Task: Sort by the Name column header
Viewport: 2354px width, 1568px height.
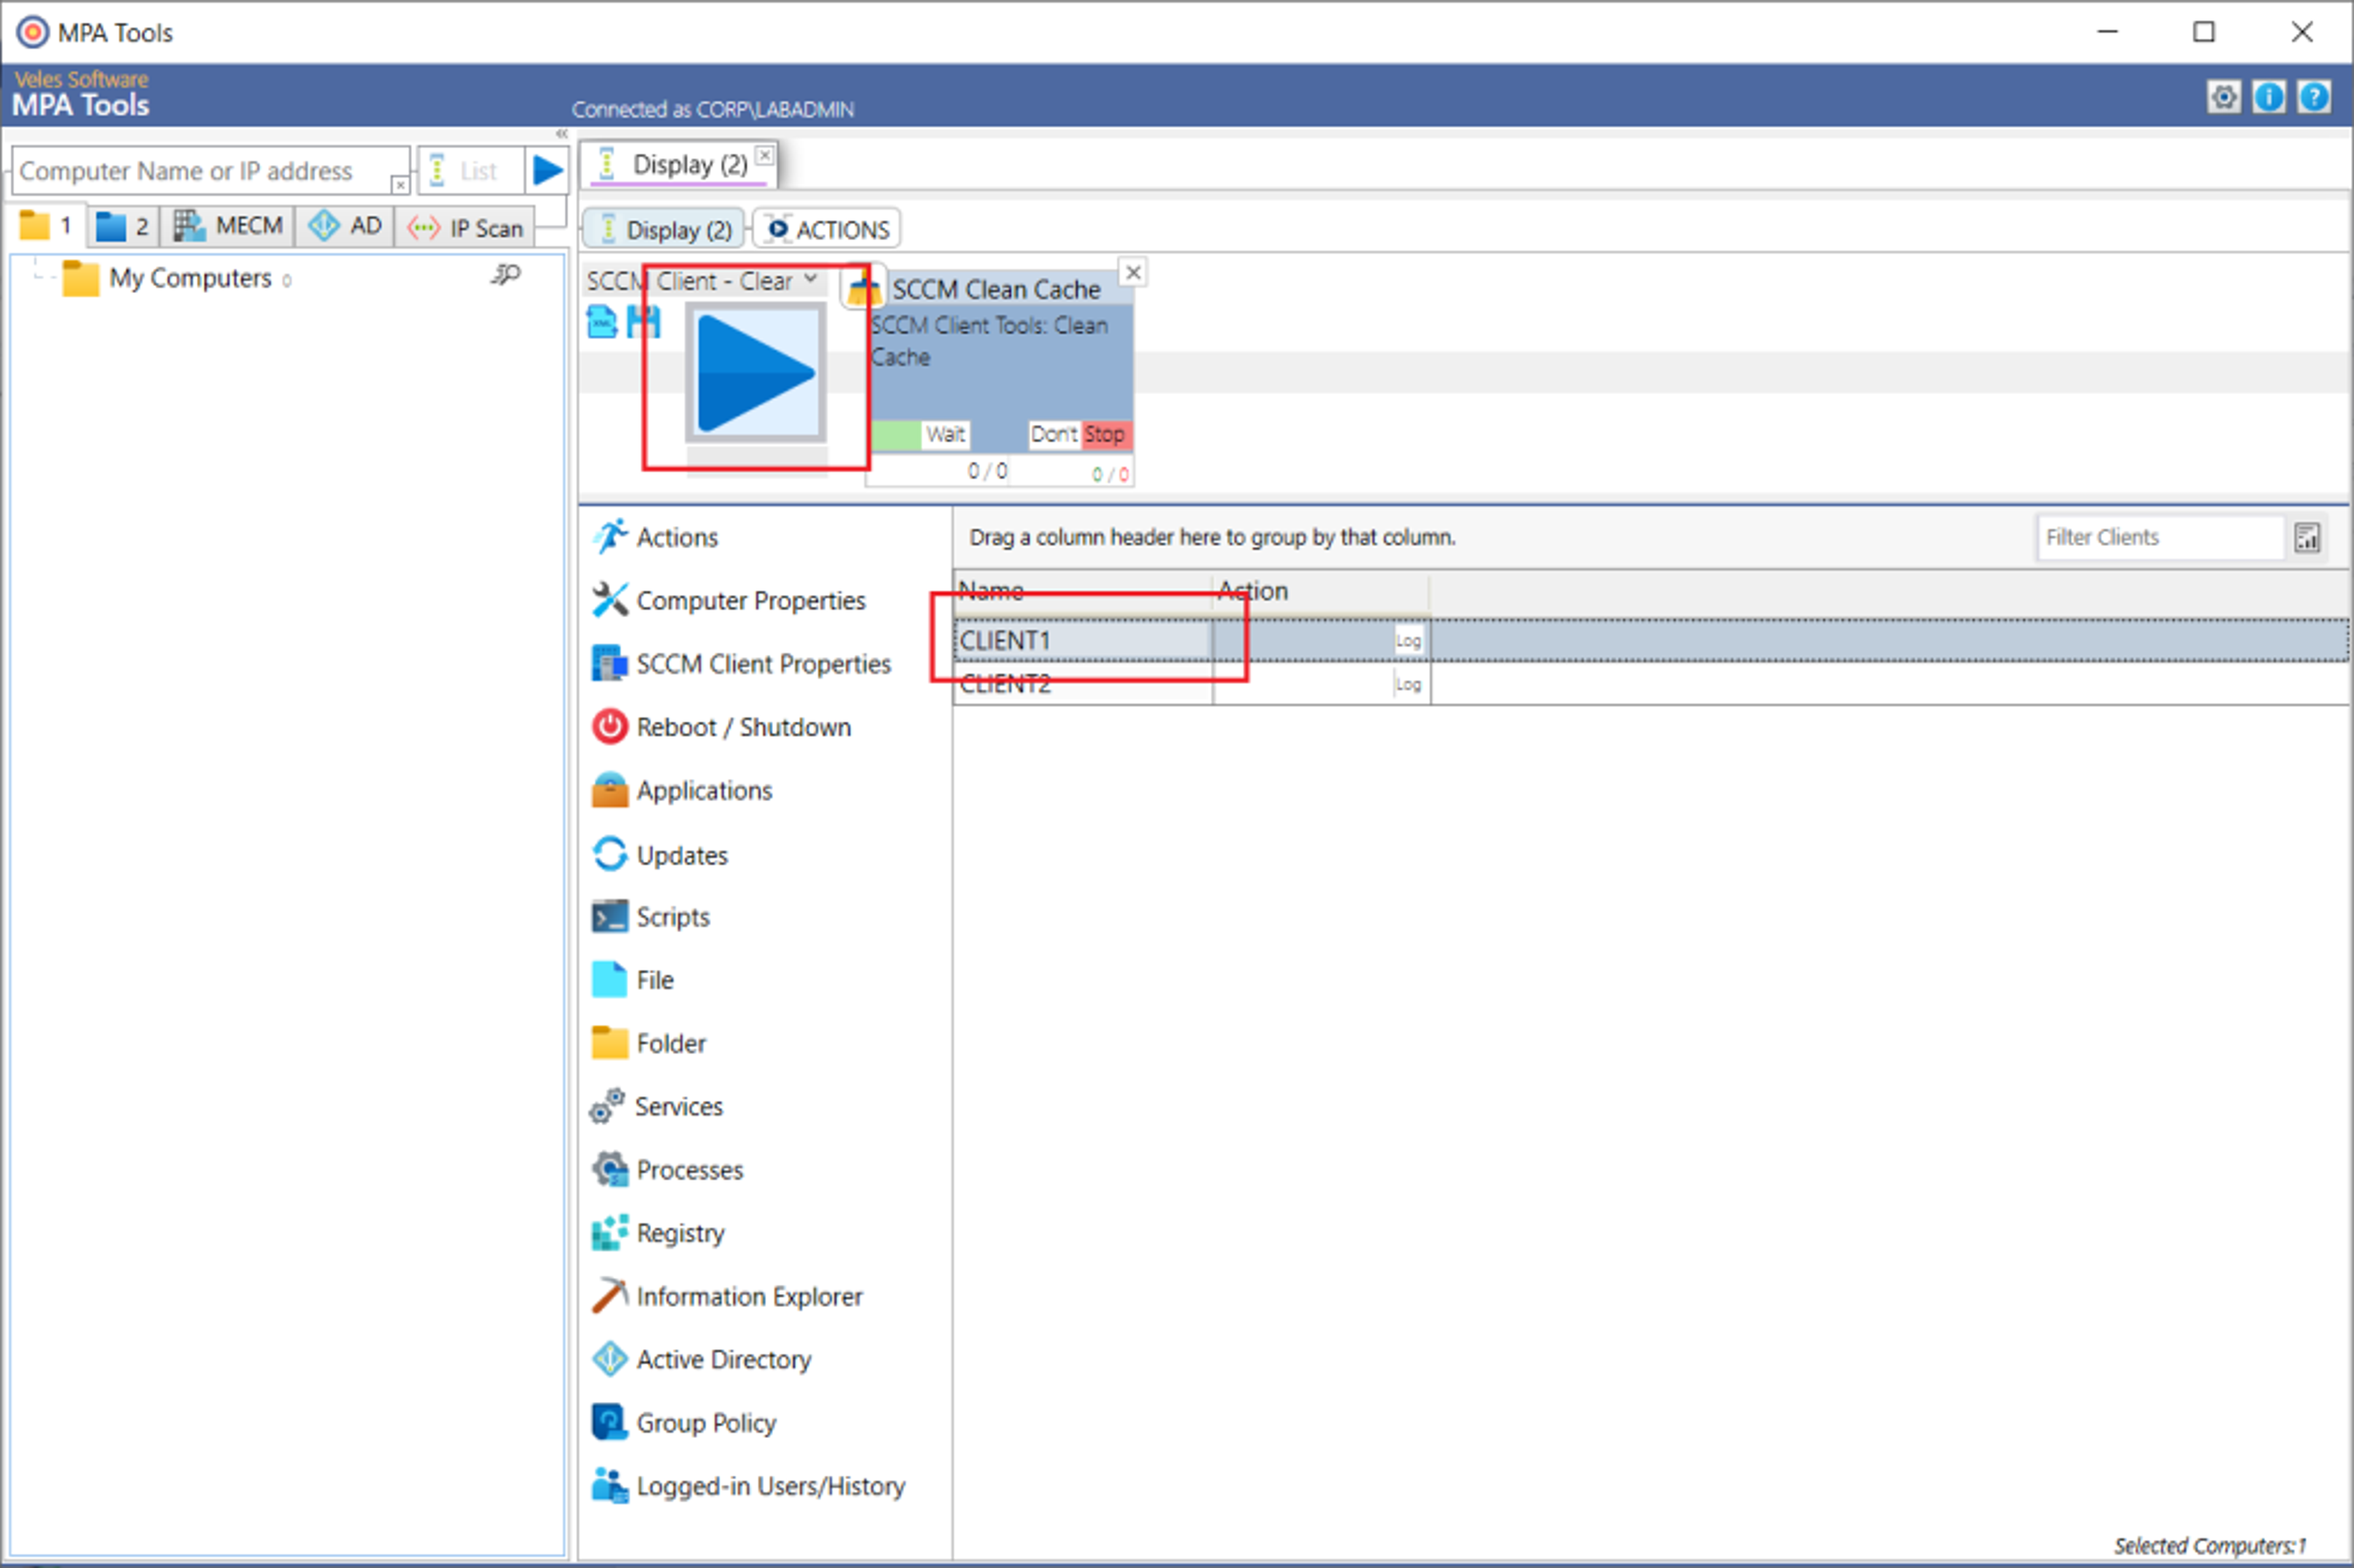Action: pos(1083,591)
